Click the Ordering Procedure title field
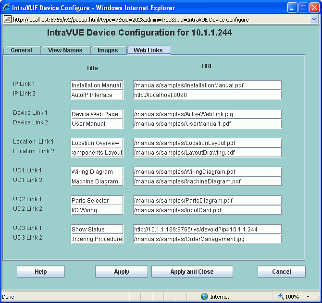The height and width of the screenshot is (303, 322). (x=97, y=239)
